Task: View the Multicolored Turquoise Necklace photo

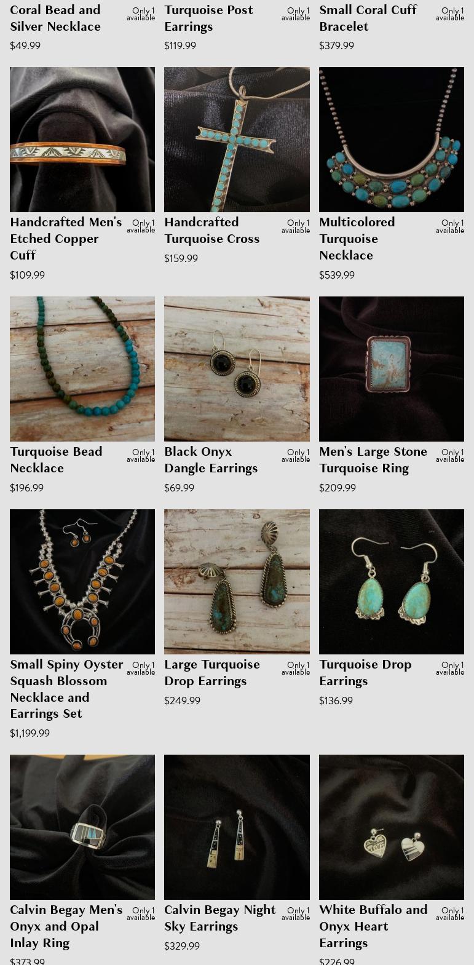Action: 392,140
